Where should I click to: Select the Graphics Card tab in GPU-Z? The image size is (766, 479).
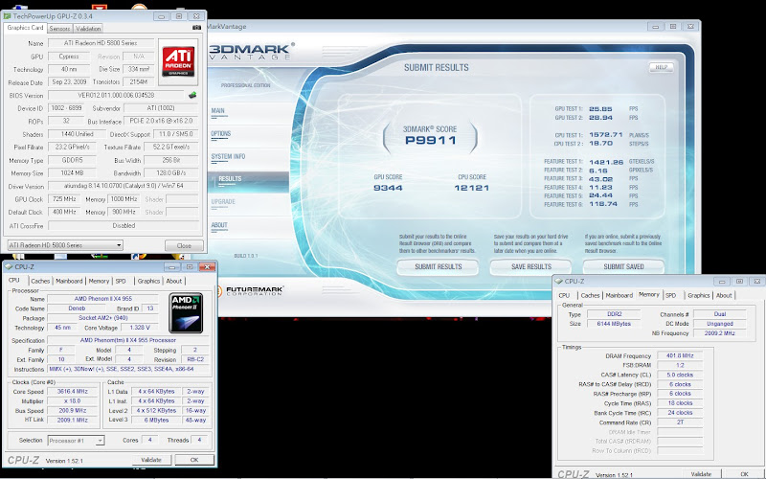(x=25, y=28)
